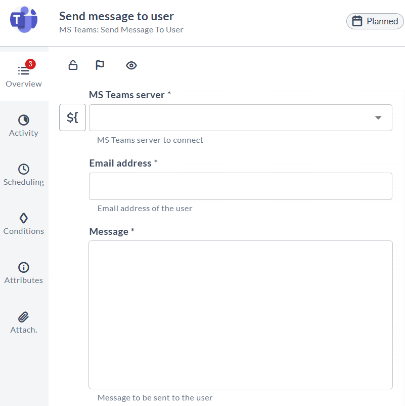Expand the MS Teams server dropdown arrow
405x406 pixels.
378,118
